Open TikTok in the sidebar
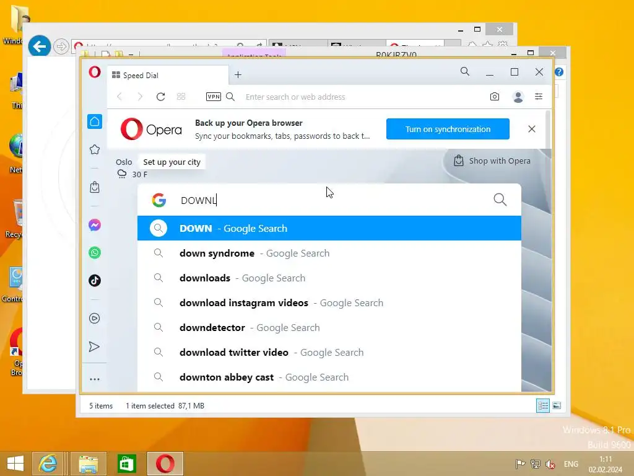The image size is (634, 476). pyautogui.click(x=95, y=281)
